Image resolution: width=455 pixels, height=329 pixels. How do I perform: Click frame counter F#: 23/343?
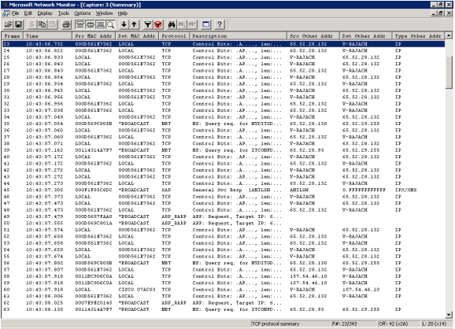click(345, 323)
